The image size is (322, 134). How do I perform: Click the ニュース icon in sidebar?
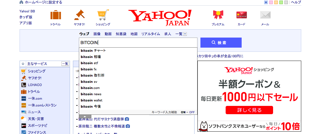(24, 112)
